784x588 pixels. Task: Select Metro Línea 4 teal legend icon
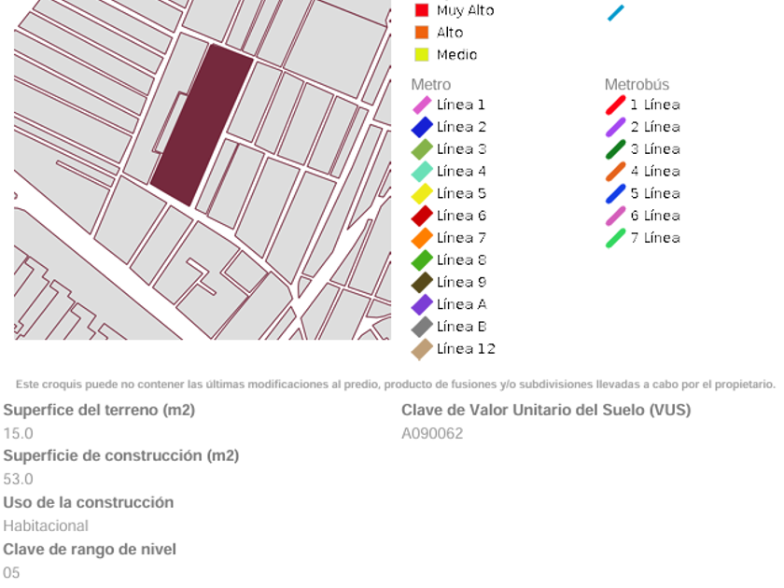click(422, 172)
